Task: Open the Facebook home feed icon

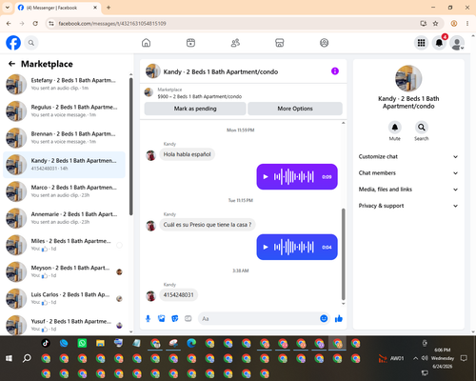Action: [146, 43]
